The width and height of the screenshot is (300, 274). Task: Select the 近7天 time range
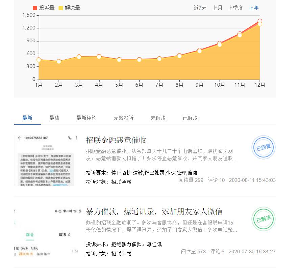[200, 8]
